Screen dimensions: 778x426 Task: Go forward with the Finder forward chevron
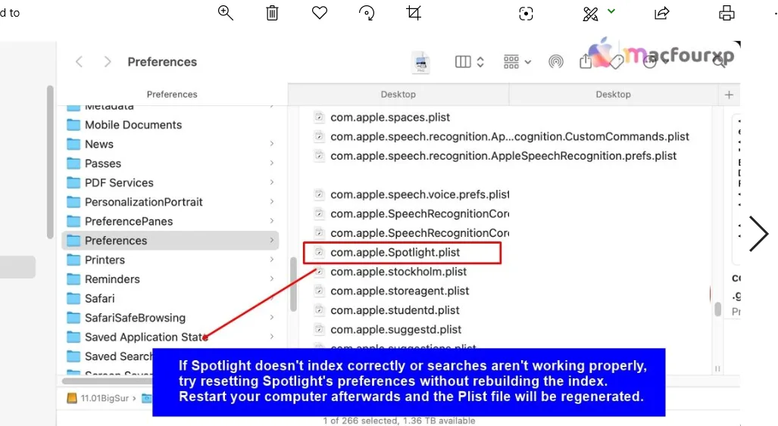click(107, 61)
